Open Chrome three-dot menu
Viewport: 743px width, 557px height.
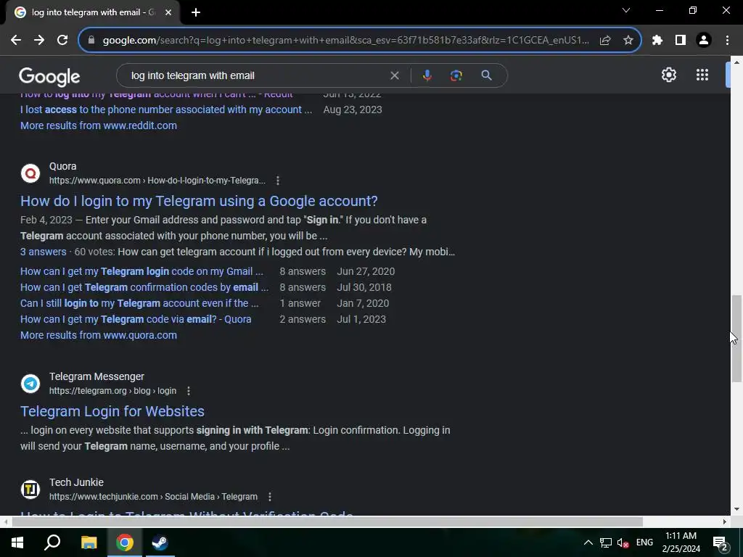coord(727,41)
